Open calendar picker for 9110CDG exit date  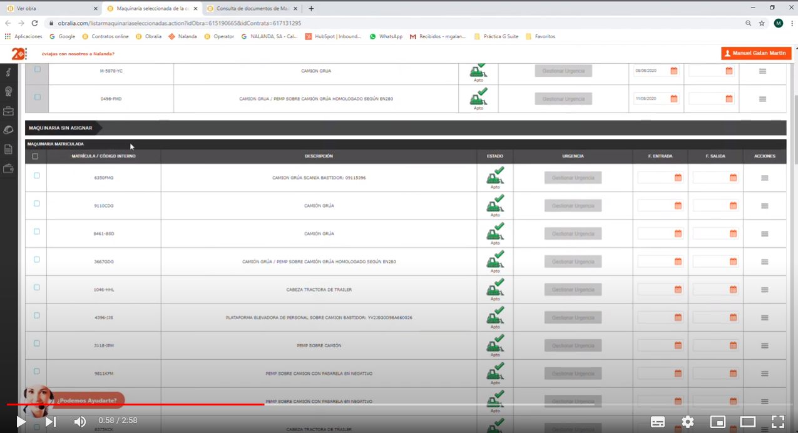(x=733, y=206)
